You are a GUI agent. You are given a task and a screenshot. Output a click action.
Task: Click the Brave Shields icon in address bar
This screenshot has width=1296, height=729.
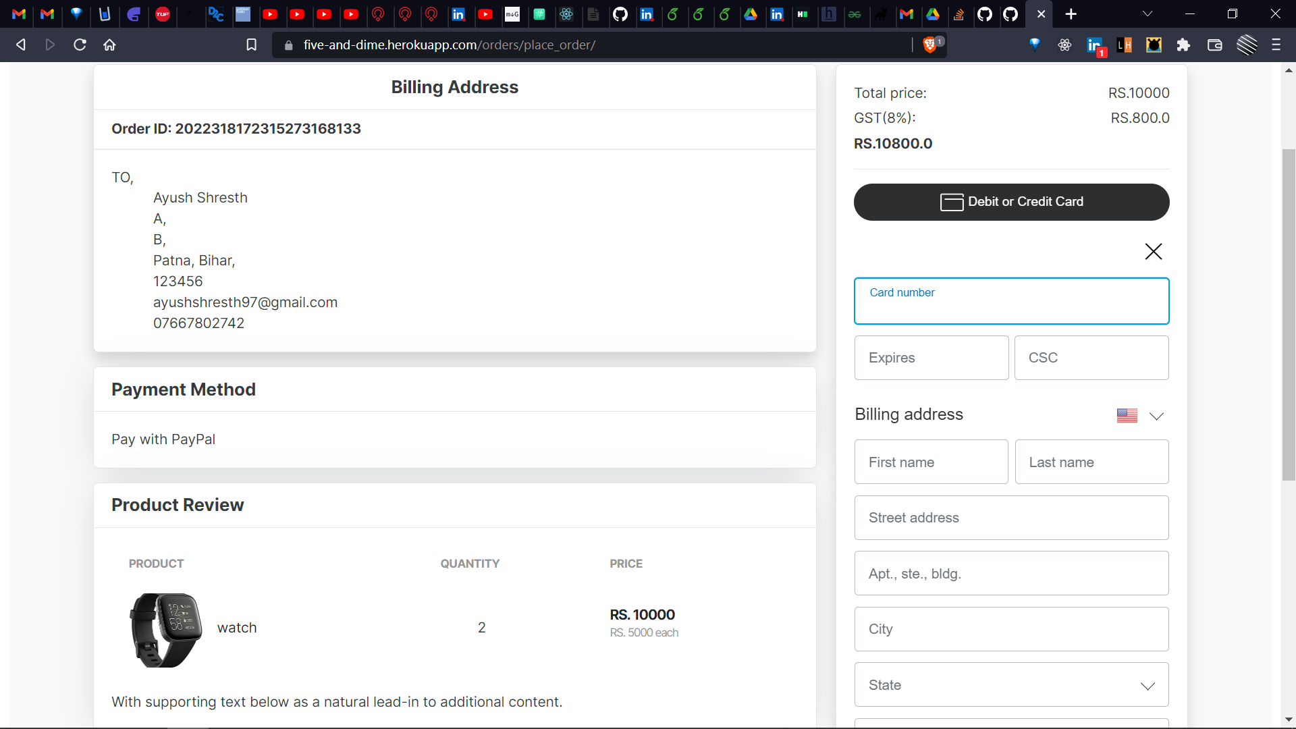coord(930,45)
